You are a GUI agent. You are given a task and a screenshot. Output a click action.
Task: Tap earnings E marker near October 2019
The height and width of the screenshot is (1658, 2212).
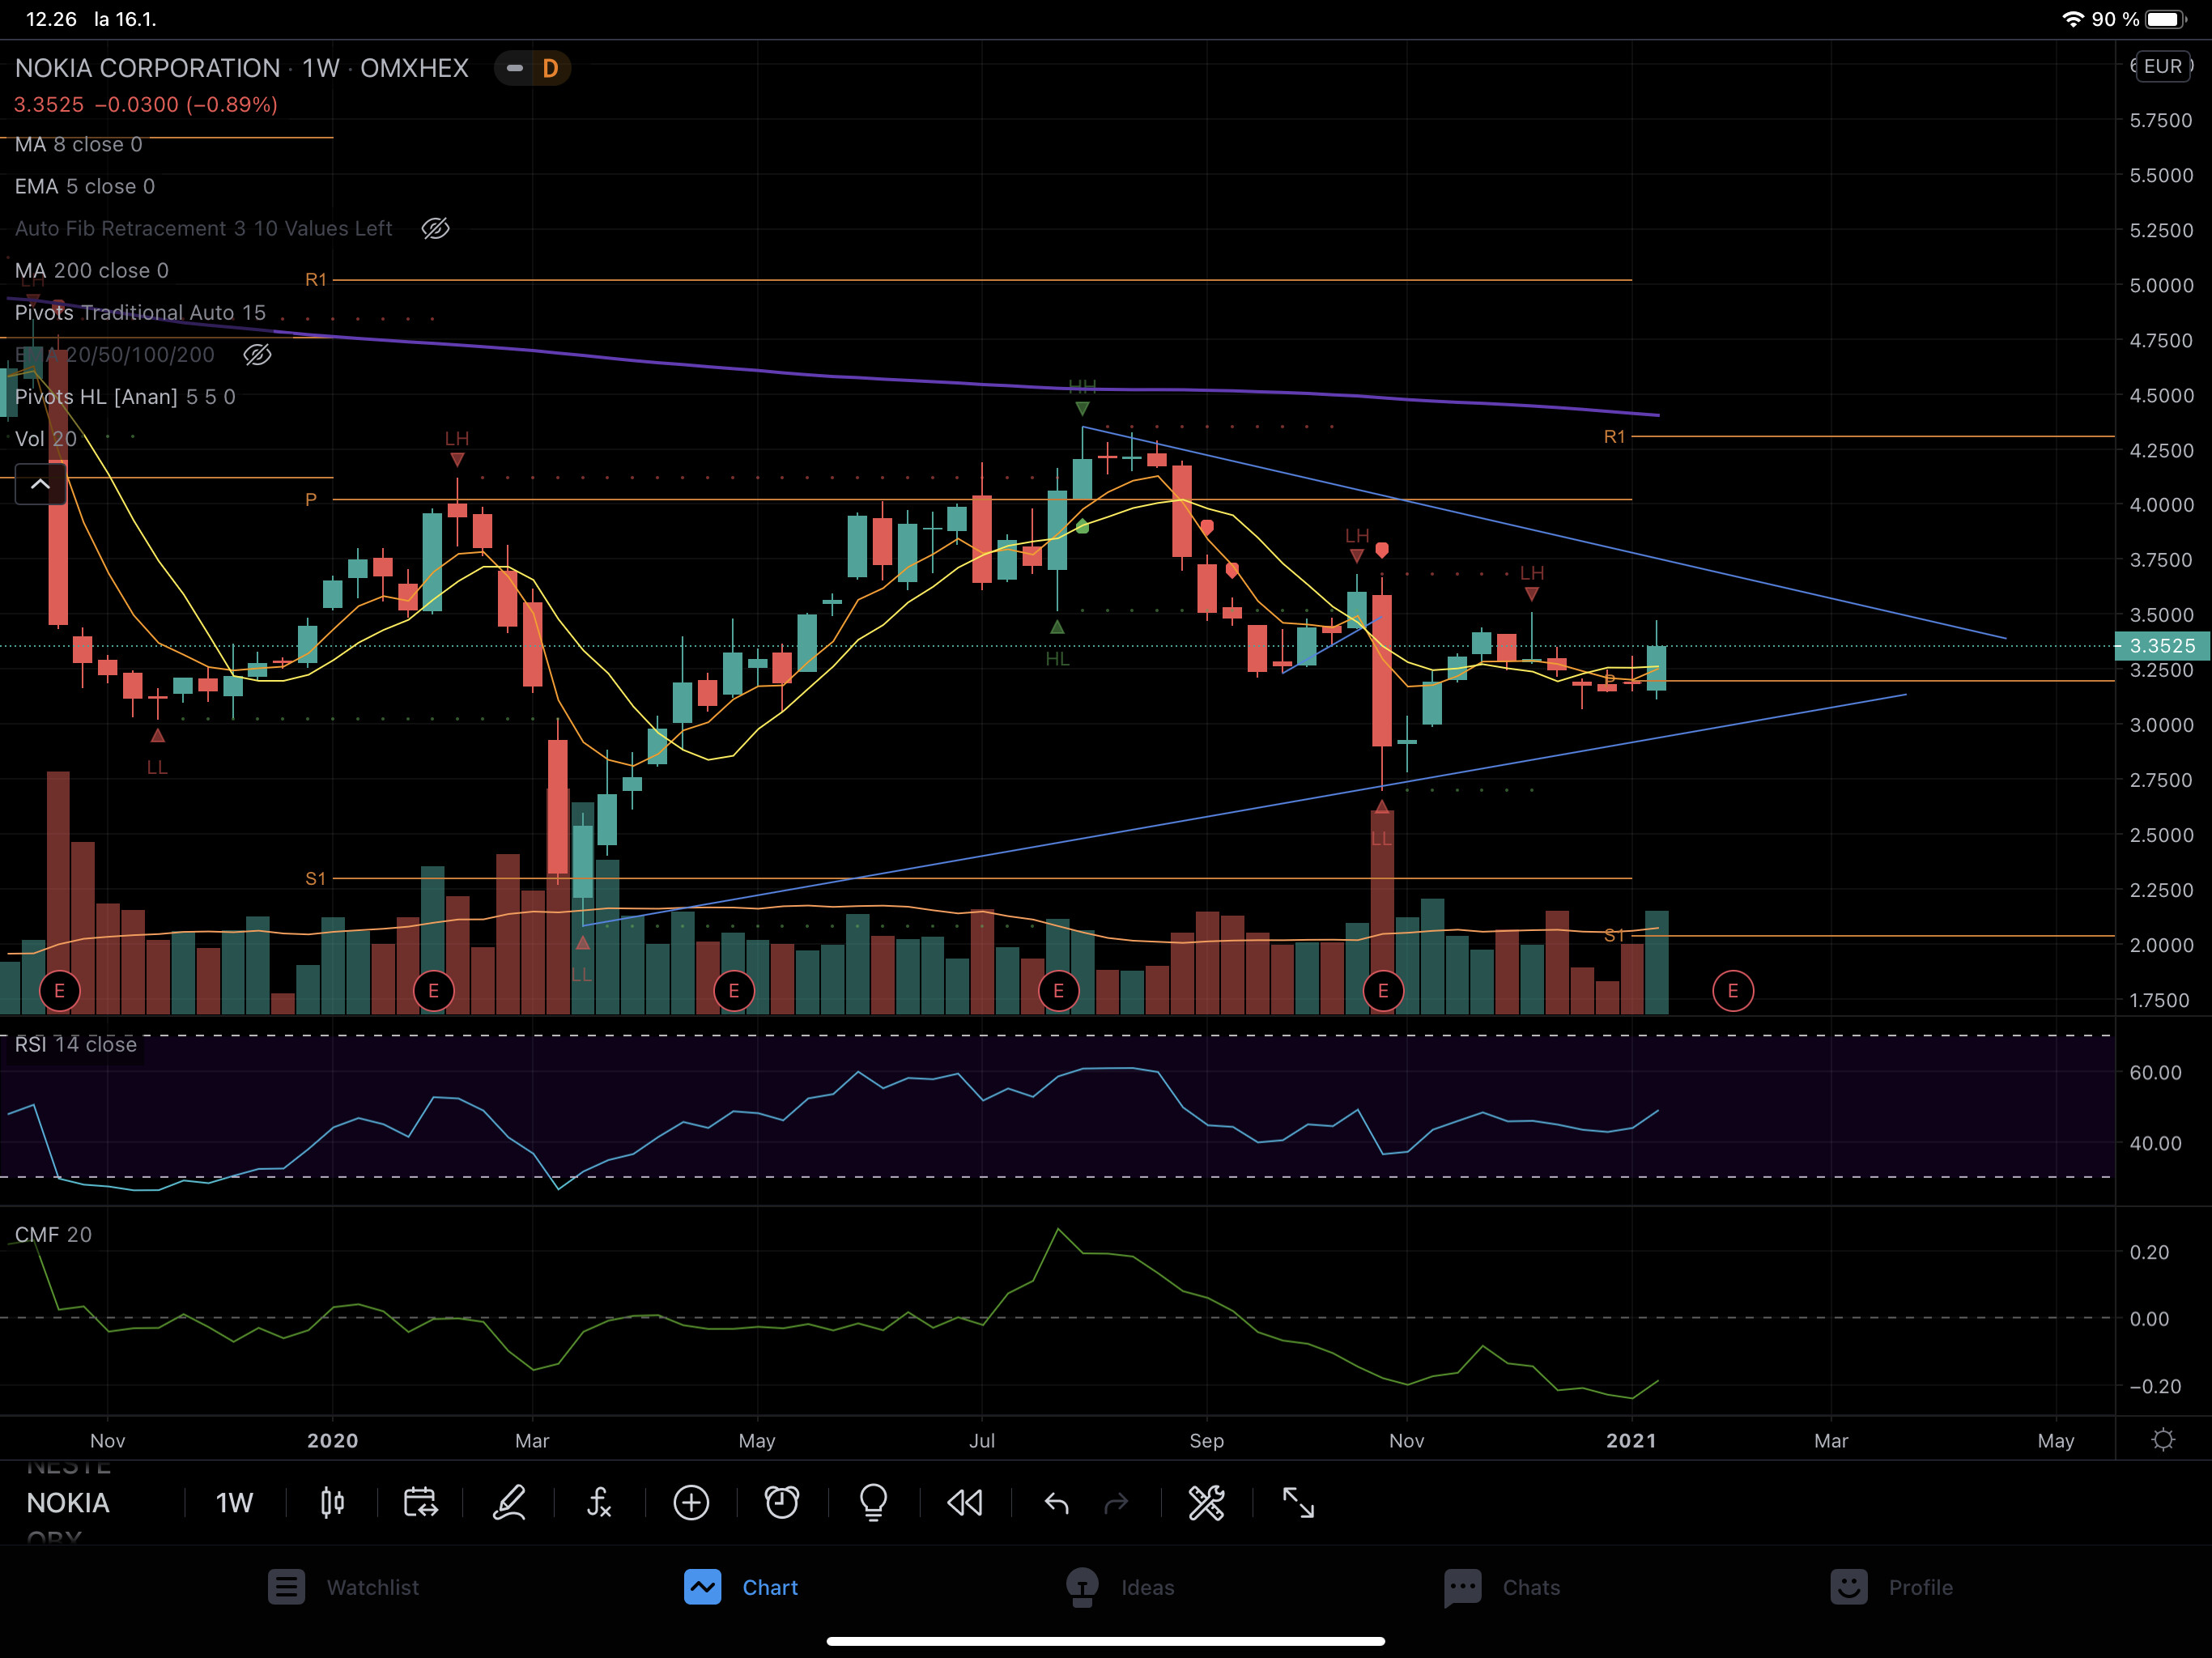[x=60, y=991]
